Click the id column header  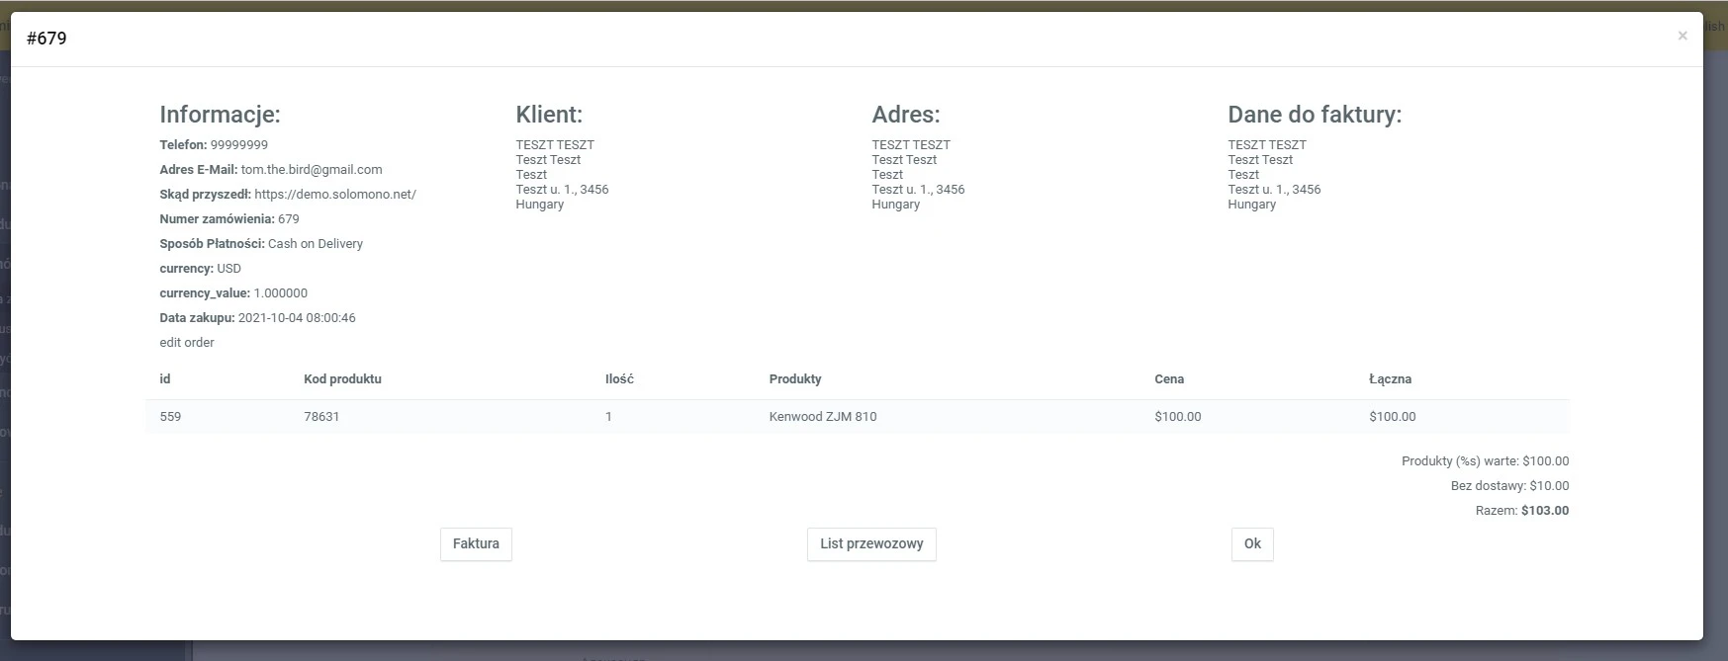click(165, 379)
